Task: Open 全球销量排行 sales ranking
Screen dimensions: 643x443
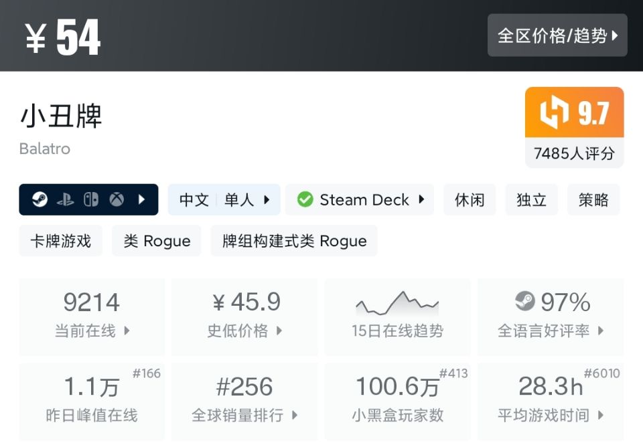Action: click(x=244, y=401)
